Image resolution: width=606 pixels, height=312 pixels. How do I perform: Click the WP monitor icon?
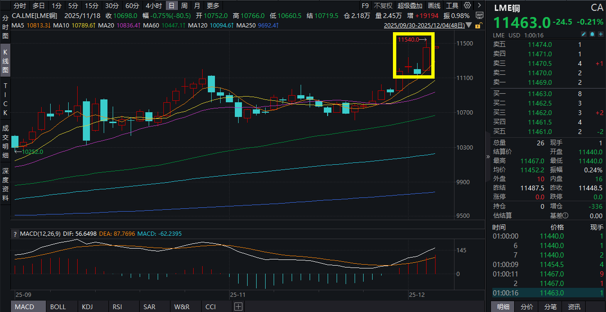[x=479, y=16]
